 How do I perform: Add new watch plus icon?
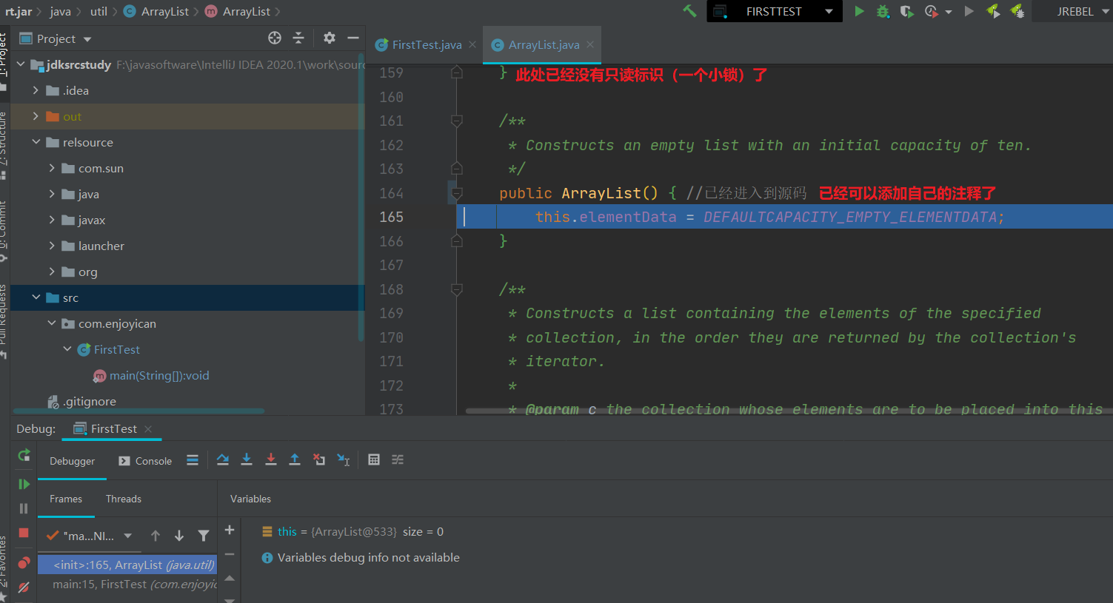pyautogui.click(x=230, y=530)
